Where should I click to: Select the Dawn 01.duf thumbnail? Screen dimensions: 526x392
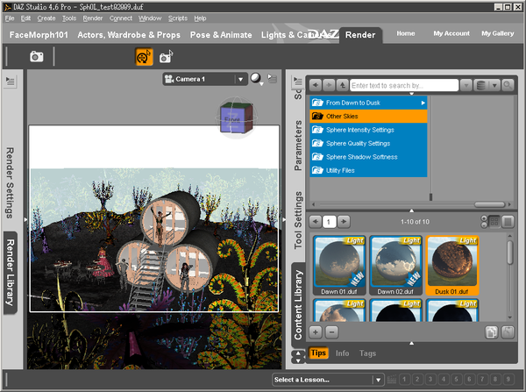(339, 266)
